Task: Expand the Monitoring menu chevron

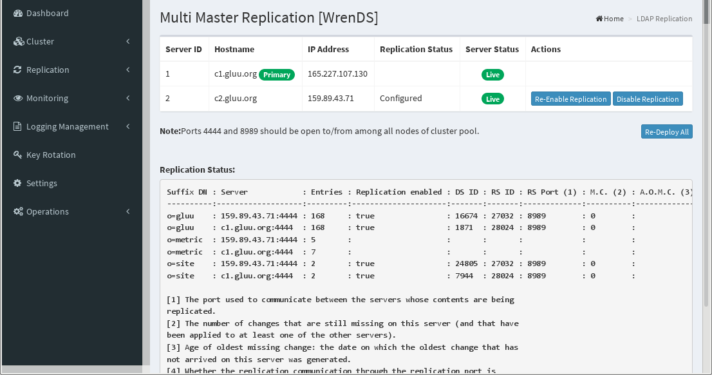Action: tap(128, 98)
